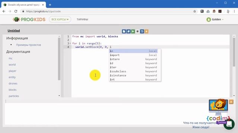Viewport: 238px width, 133px height.
Task: Open the Chrome profile avatar menu
Action: coord(228,11)
